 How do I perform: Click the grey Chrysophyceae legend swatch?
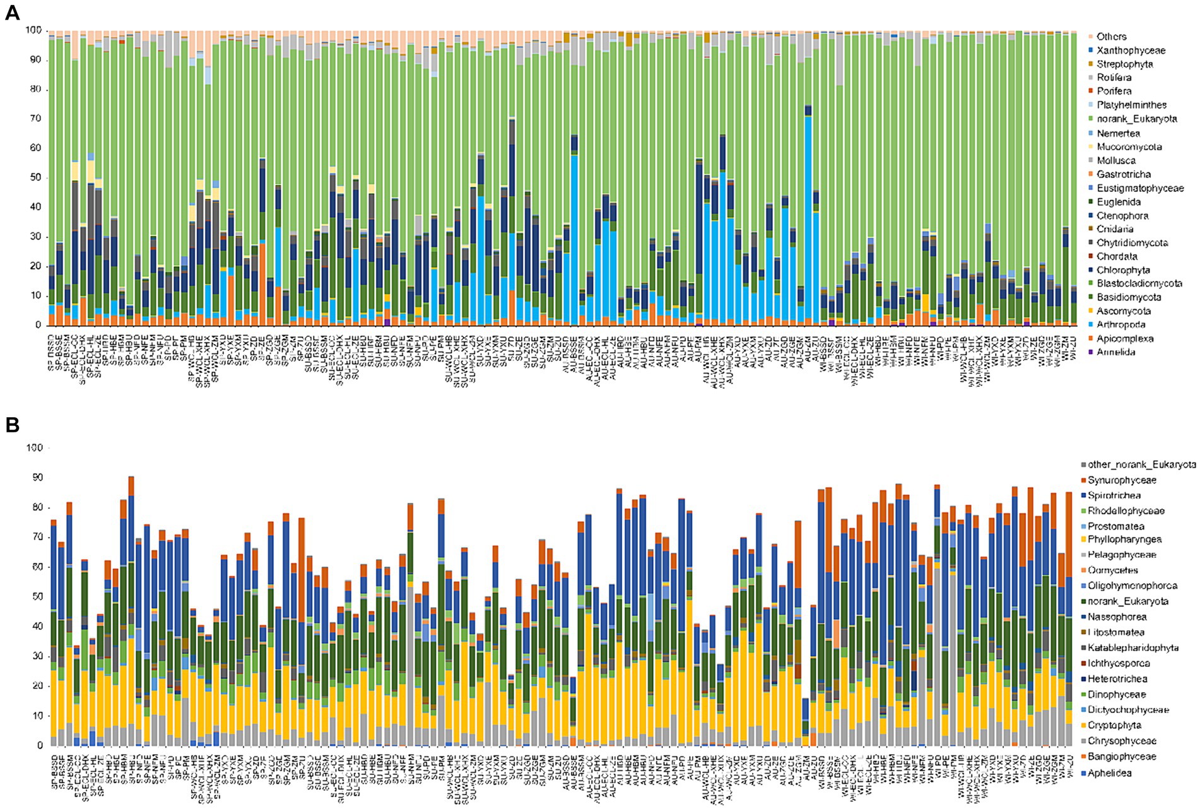[1083, 741]
